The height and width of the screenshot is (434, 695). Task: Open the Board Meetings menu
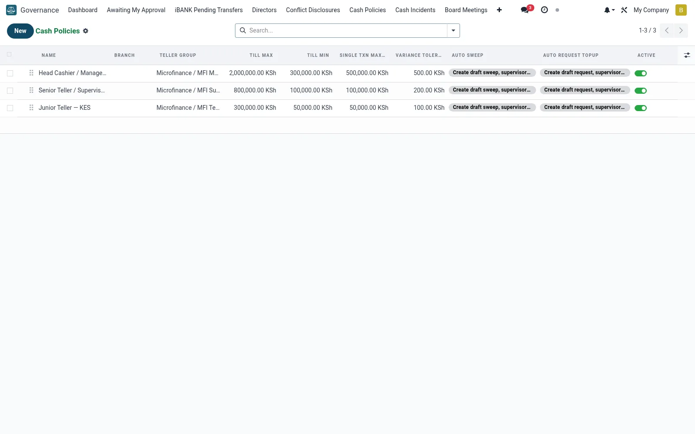click(x=466, y=10)
